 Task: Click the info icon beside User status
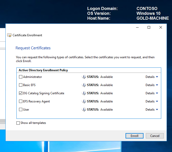[x=84, y=110]
